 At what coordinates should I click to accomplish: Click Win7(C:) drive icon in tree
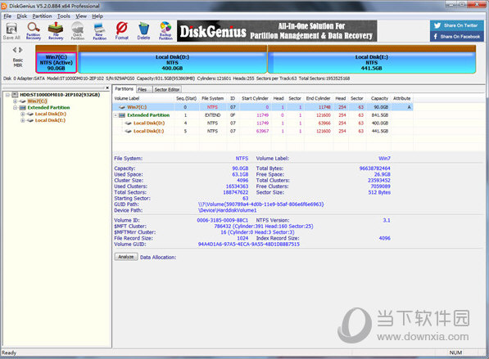22,101
